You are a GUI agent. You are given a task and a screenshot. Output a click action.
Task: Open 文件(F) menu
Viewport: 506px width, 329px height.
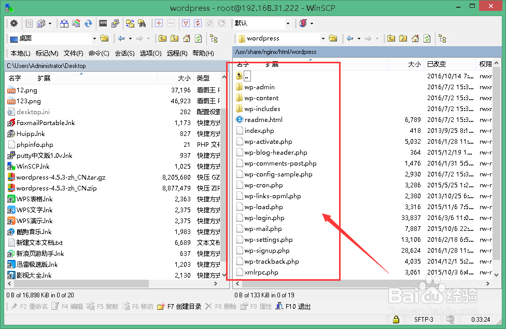pyautogui.click(x=73, y=53)
